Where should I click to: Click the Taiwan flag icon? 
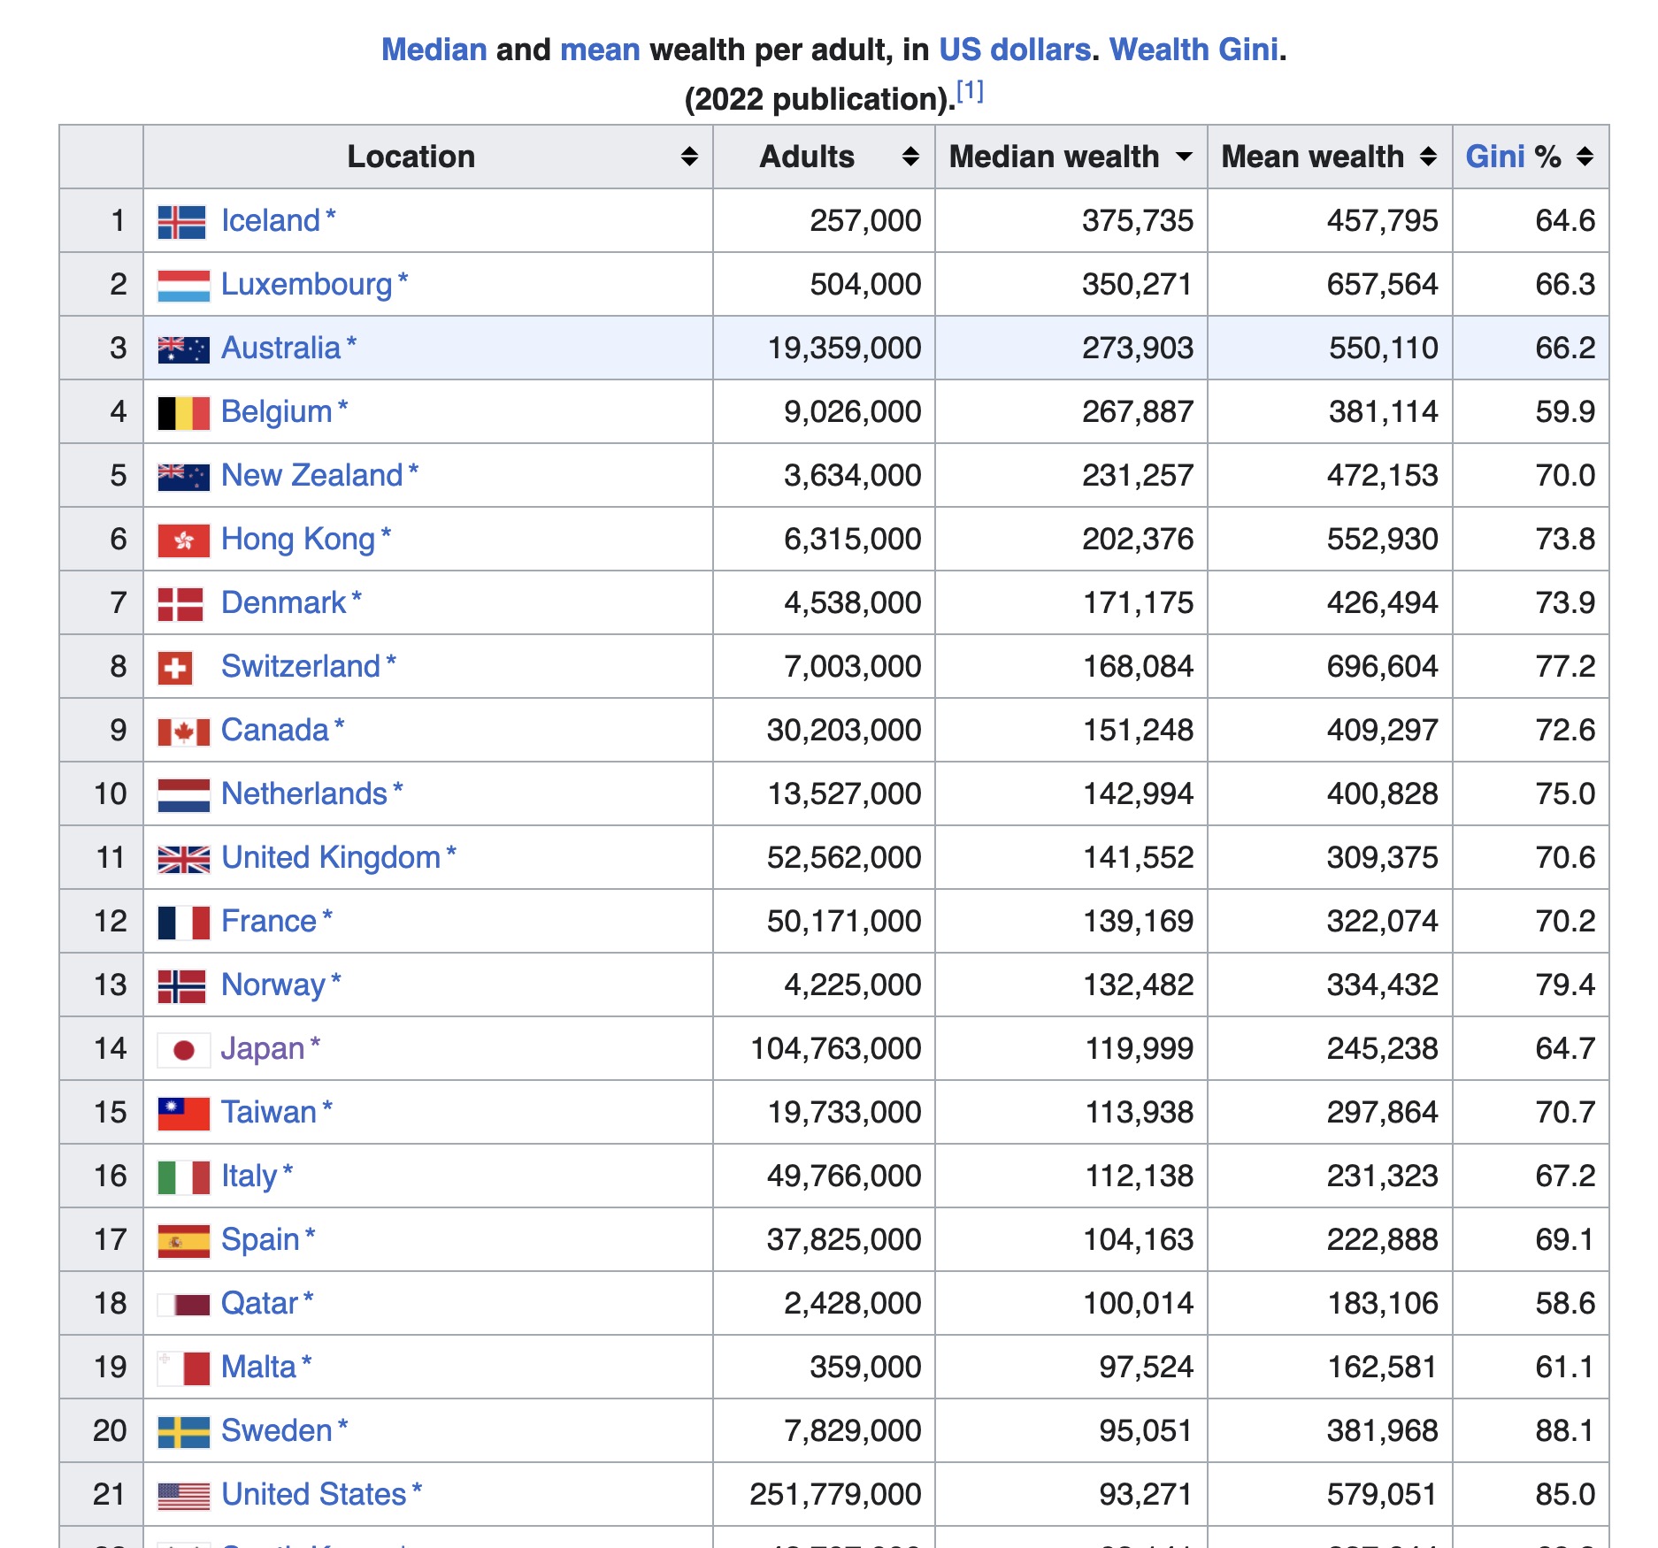183,1114
